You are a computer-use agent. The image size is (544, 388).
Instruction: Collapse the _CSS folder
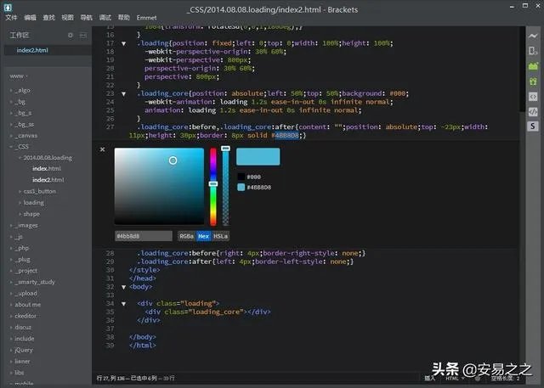click(23, 146)
